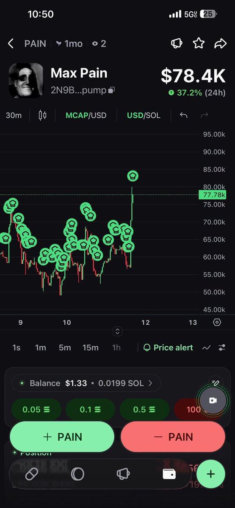Copy the 2N9B...pump contract address
Image resolution: width=235 pixels, height=508 pixels.
click(112, 90)
